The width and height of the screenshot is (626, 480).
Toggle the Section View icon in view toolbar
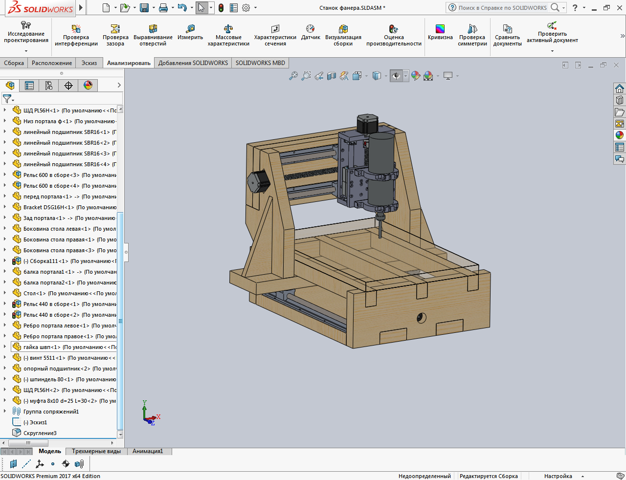coord(332,76)
